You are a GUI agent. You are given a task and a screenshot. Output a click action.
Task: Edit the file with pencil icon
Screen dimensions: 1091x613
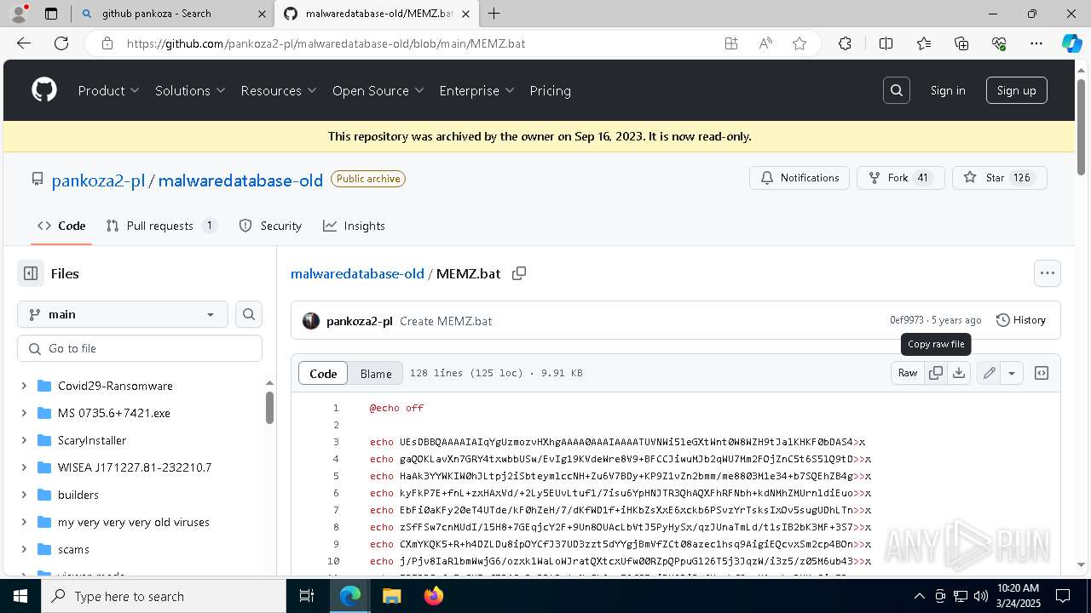pos(989,373)
